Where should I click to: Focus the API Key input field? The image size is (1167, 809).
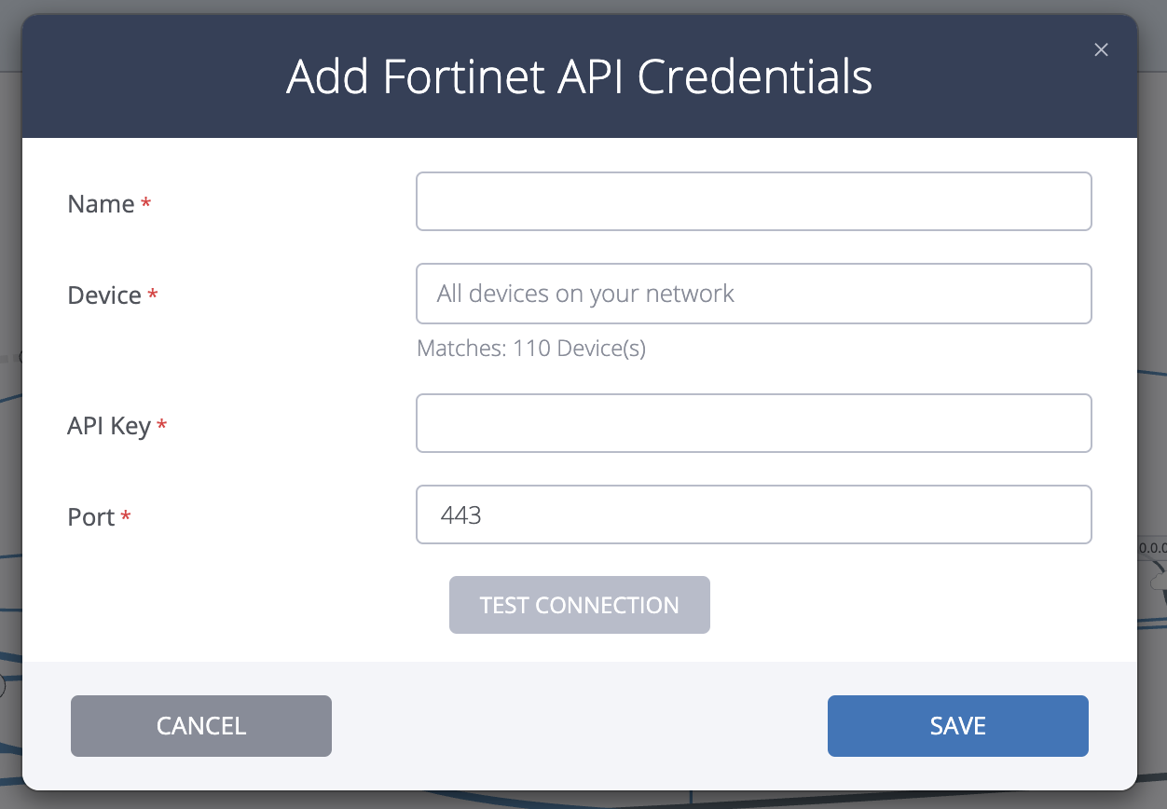tap(753, 423)
